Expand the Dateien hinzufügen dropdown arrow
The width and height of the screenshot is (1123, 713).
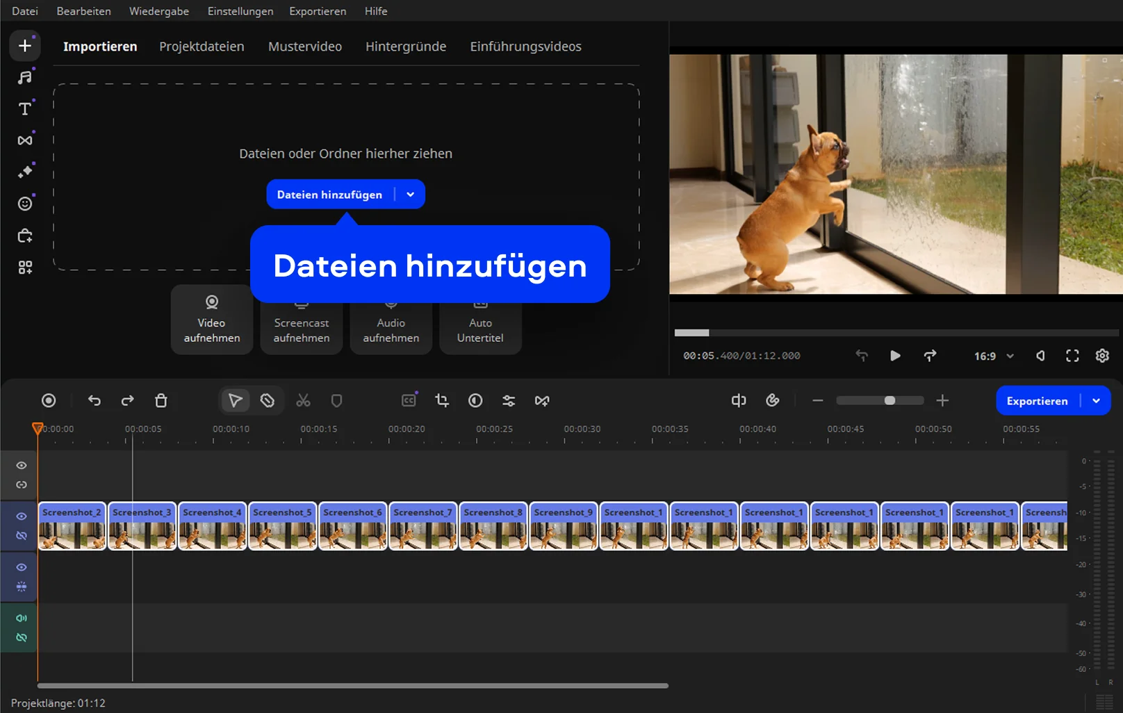point(411,195)
